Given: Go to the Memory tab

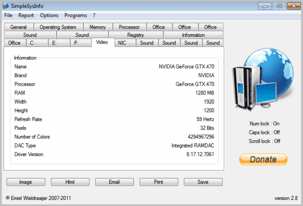Looking at the screenshot, I should [x=97, y=27].
